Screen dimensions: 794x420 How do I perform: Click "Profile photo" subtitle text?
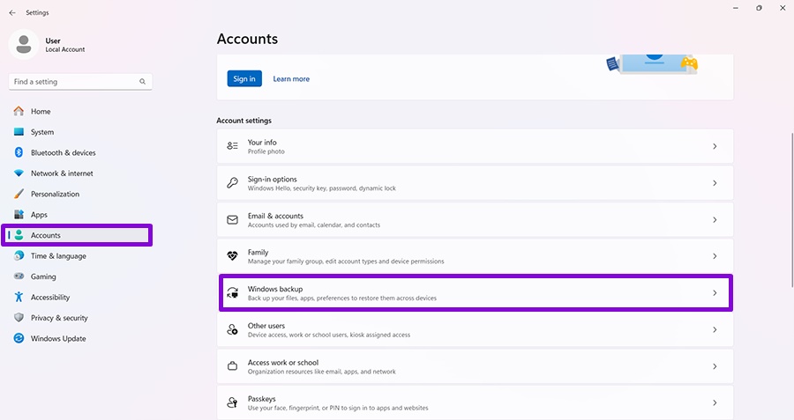click(x=266, y=151)
